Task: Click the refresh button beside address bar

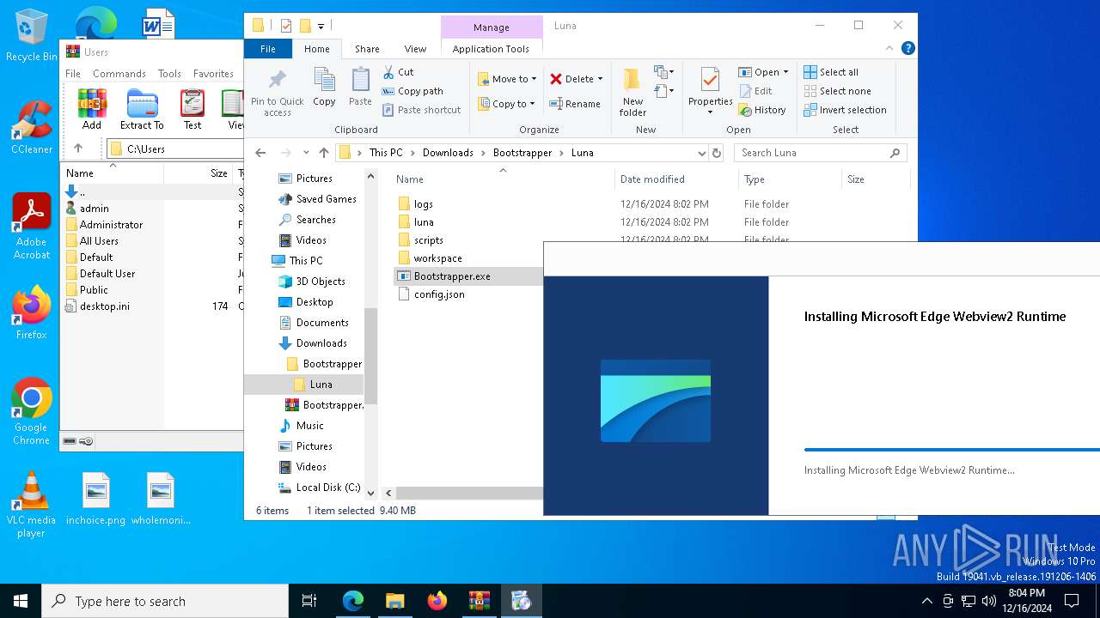Action: (x=717, y=153)
